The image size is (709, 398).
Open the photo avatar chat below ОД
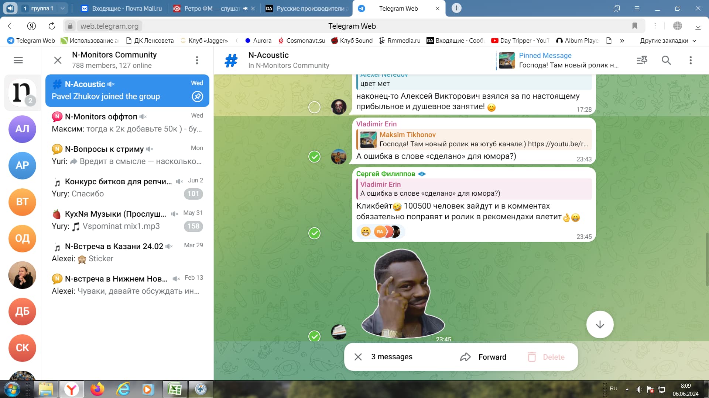[22, 275]
